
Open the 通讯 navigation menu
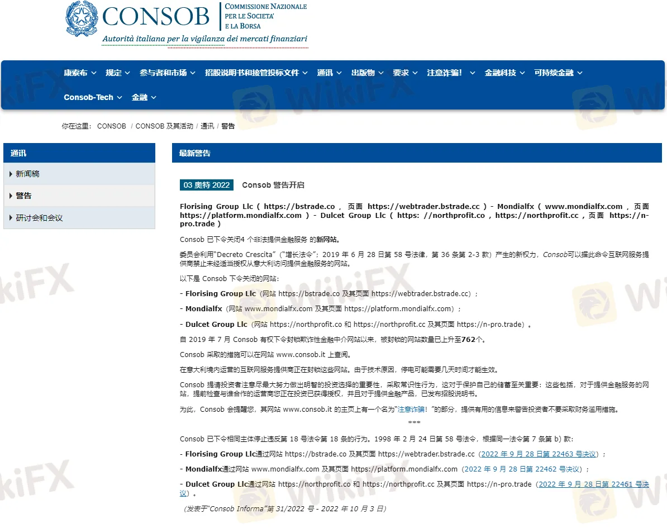coord(325,73)
